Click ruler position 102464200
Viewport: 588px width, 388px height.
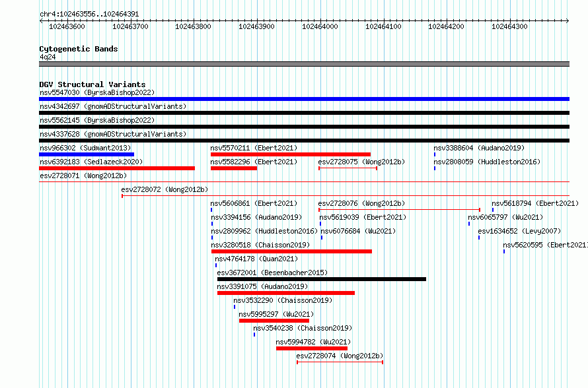pos(446,26)
